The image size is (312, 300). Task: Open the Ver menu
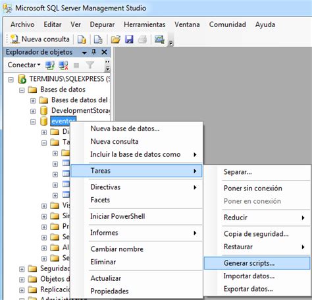pyautogui.click(x=76, y=24)
